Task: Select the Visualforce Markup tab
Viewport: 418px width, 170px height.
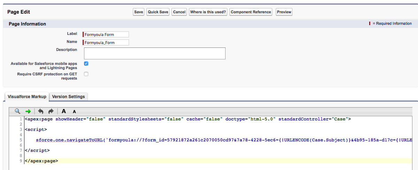Action: click(x=26, y=97)
